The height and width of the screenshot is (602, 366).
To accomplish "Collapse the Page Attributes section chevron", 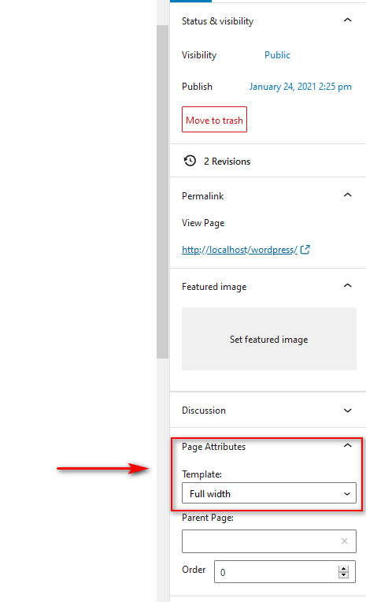I will coord(348,446).
